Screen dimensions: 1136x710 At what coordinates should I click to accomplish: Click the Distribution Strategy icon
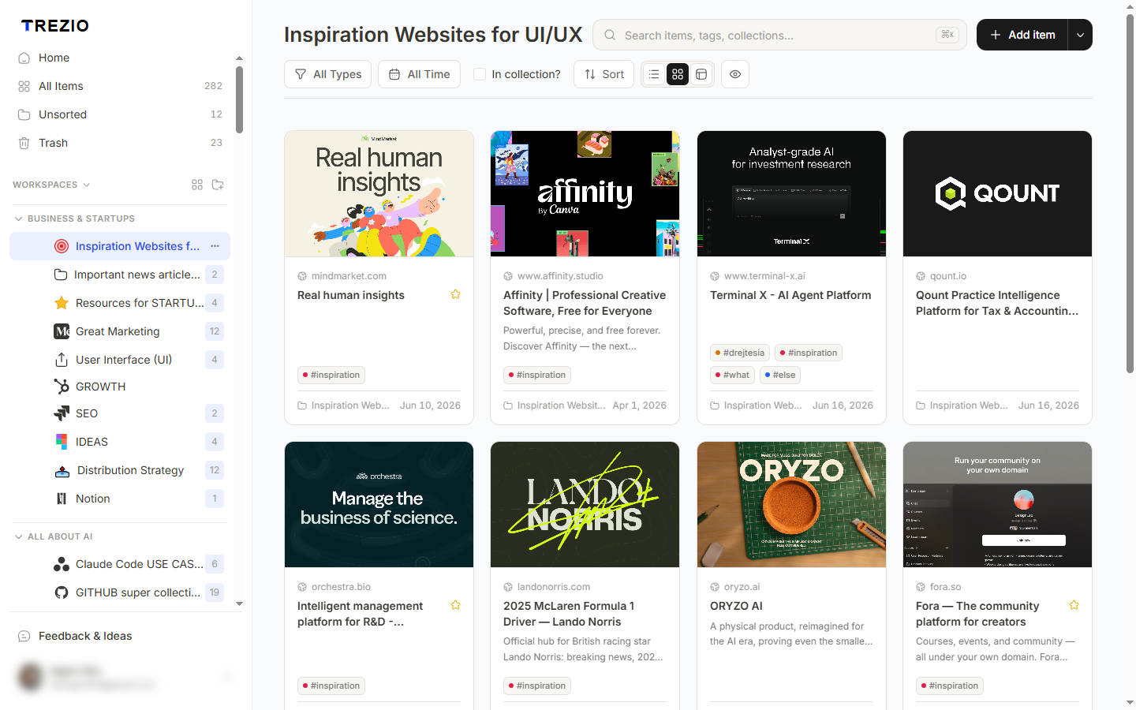pos(62,470)
